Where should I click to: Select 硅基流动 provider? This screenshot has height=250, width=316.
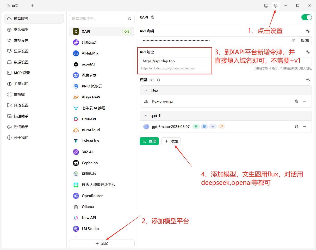(101, 42)
